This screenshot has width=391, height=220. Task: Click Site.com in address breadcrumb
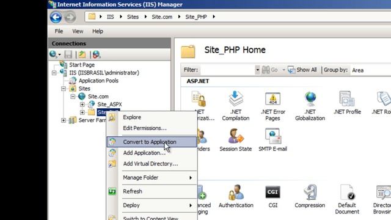point(162,16)
